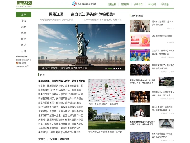The height and width of the screenshot is (143, 190).
Task: Open 印军阿帕奇被困中印边境 hot list item
Action: [x=59, y=103]
